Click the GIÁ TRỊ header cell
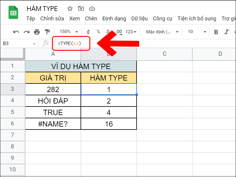This screenshot has height=177, width=236. click(53, 78)
